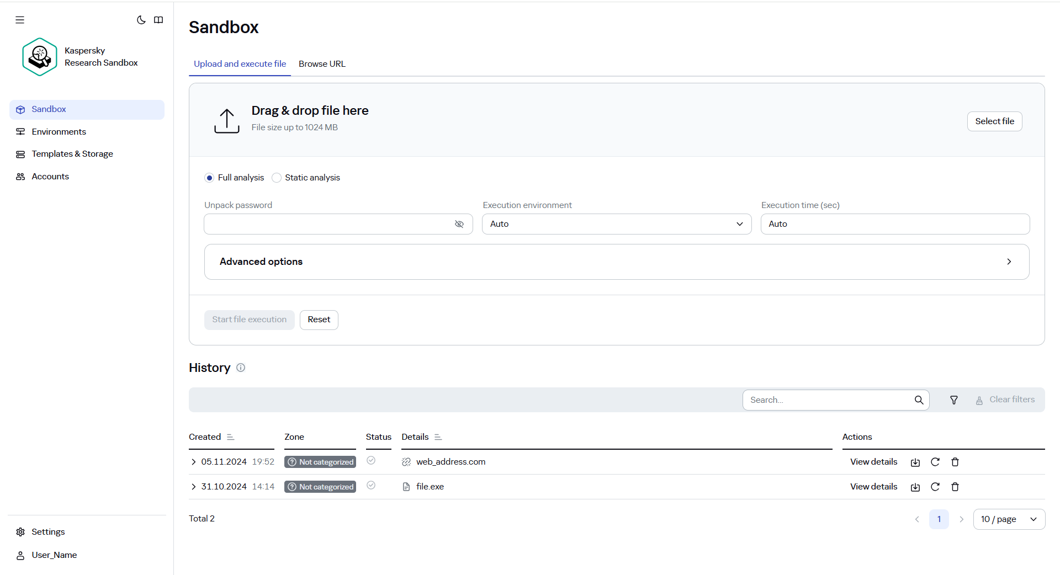This screenshot has width=1060, height=575.
Task: Delete the web_address.com history entry
Action: [x=955, y=462]
